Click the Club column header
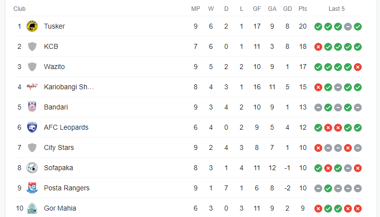 point(19,9)
